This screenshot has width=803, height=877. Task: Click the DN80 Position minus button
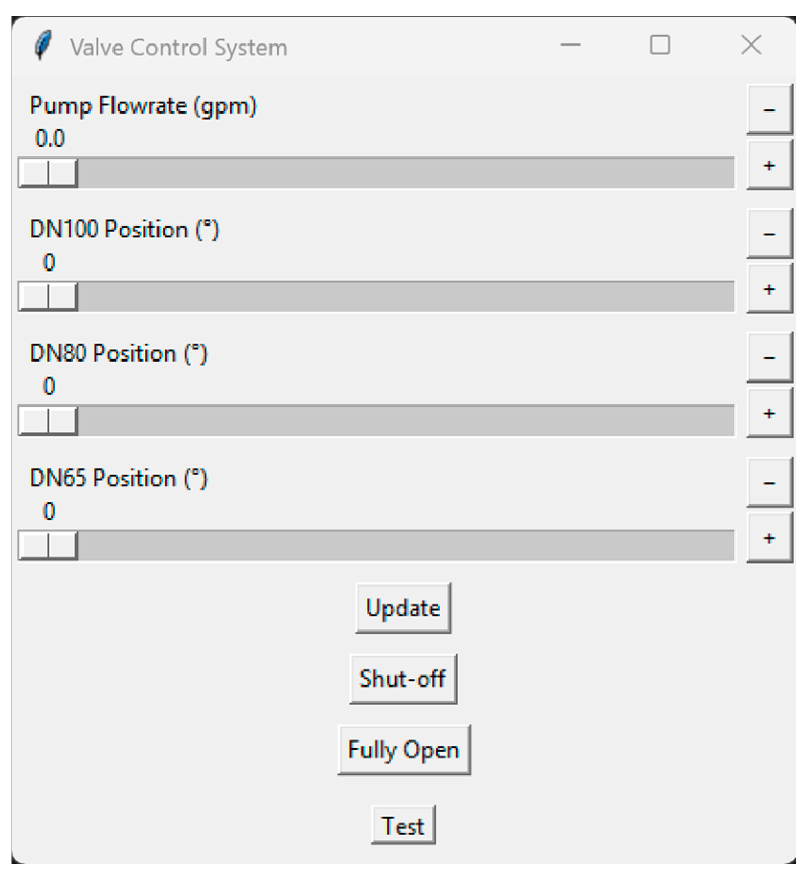[x=768, y=357]
